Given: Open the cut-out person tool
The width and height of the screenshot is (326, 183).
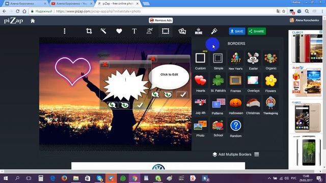Looking at the screenshot, I should (x=150, y=31).
